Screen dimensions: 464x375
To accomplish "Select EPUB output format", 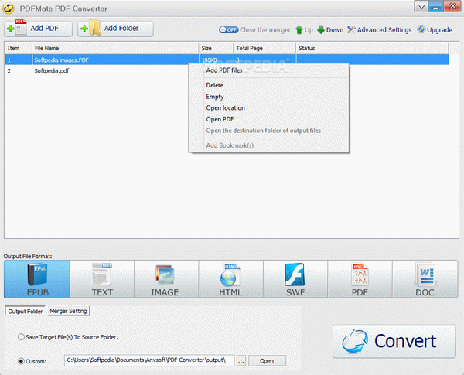I will coord(37,279).
